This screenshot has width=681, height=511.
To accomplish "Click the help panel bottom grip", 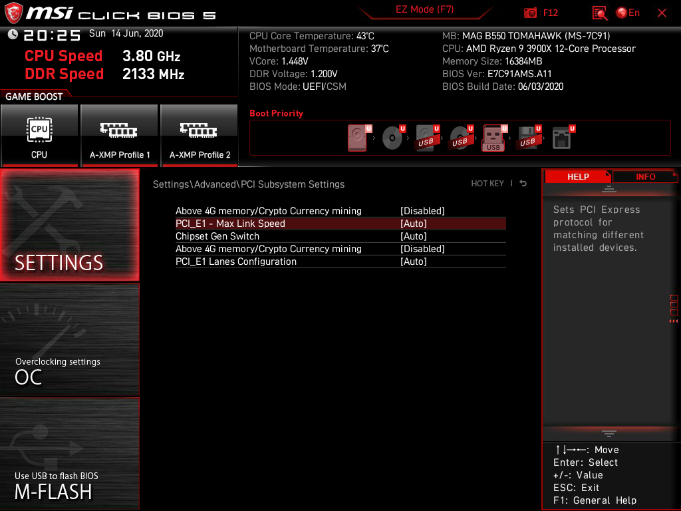I will [x=609, y=434].
